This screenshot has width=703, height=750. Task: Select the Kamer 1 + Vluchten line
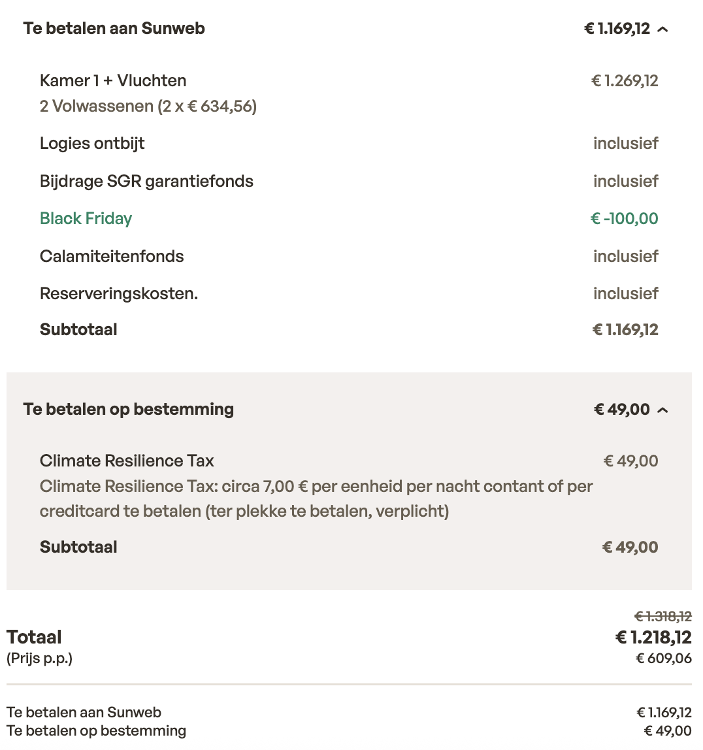click(x=113, y=80)
